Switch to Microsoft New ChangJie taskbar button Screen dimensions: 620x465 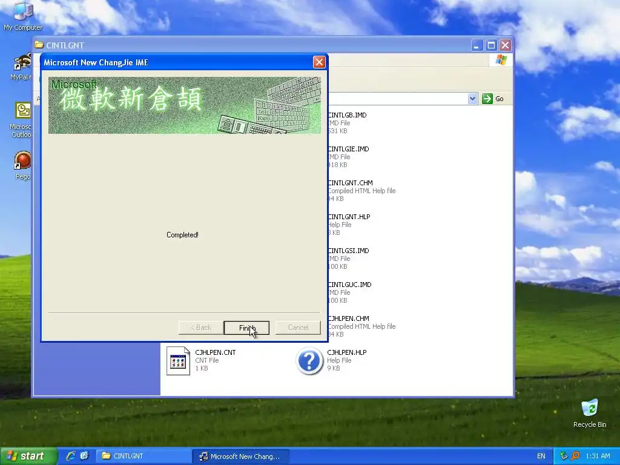241,457
